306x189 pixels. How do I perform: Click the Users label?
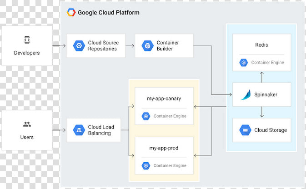coord(27,137)
